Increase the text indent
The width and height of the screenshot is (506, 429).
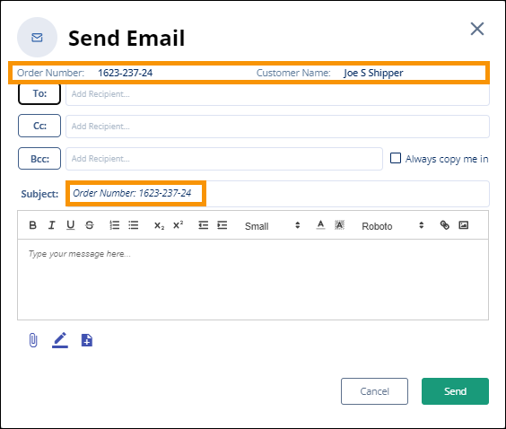tap(222, 225)
